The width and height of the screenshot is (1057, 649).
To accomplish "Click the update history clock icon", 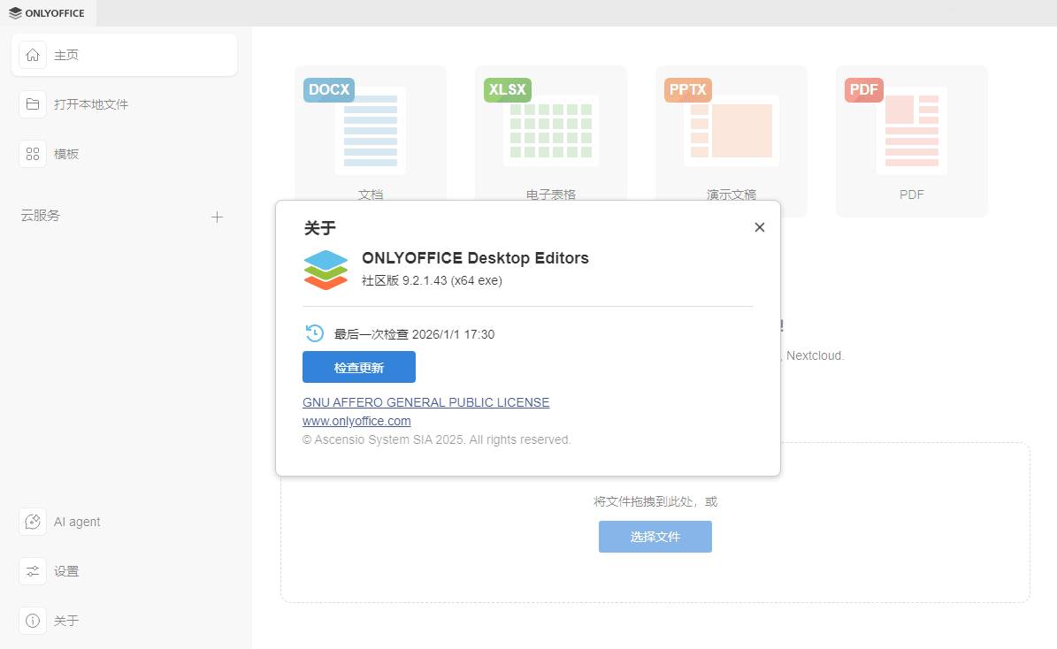I will coord(312,333).
